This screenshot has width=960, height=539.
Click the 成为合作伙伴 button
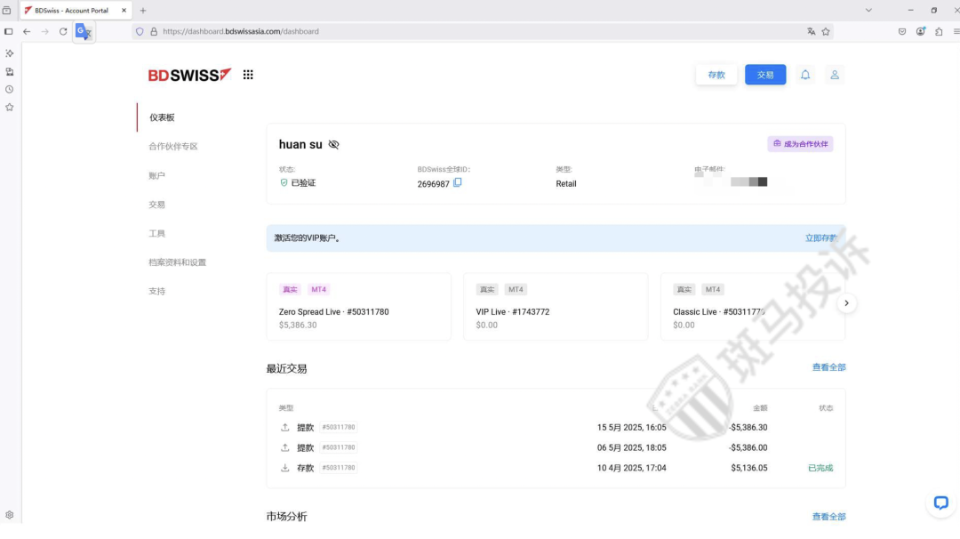(x=799, y=143)
